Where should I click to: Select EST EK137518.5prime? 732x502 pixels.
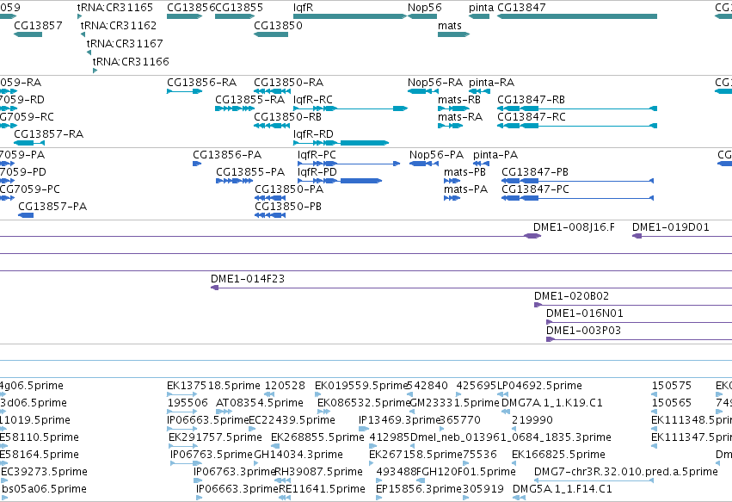coord(182,394)
